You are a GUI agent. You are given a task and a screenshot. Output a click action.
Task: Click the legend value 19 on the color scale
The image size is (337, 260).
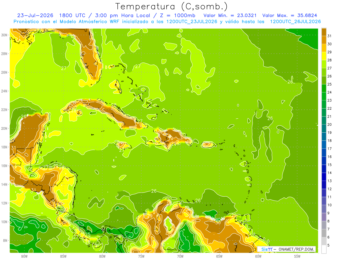(x=329, y=132)
